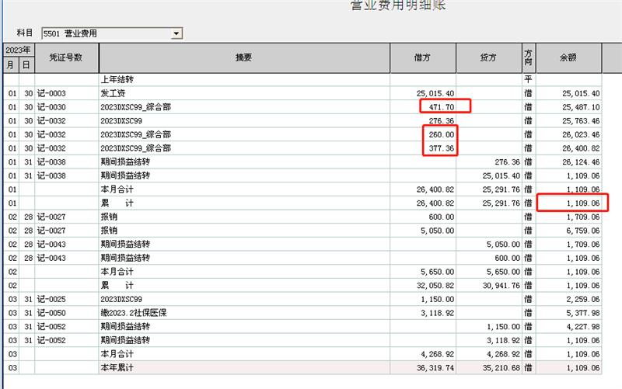Click the 377.36 debit amount cell
Viewport: 622px width, 389px height.
click(x=440, y=148)
